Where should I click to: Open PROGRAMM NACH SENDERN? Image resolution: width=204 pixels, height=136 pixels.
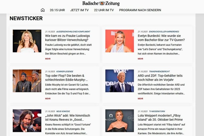coord(140,10)
